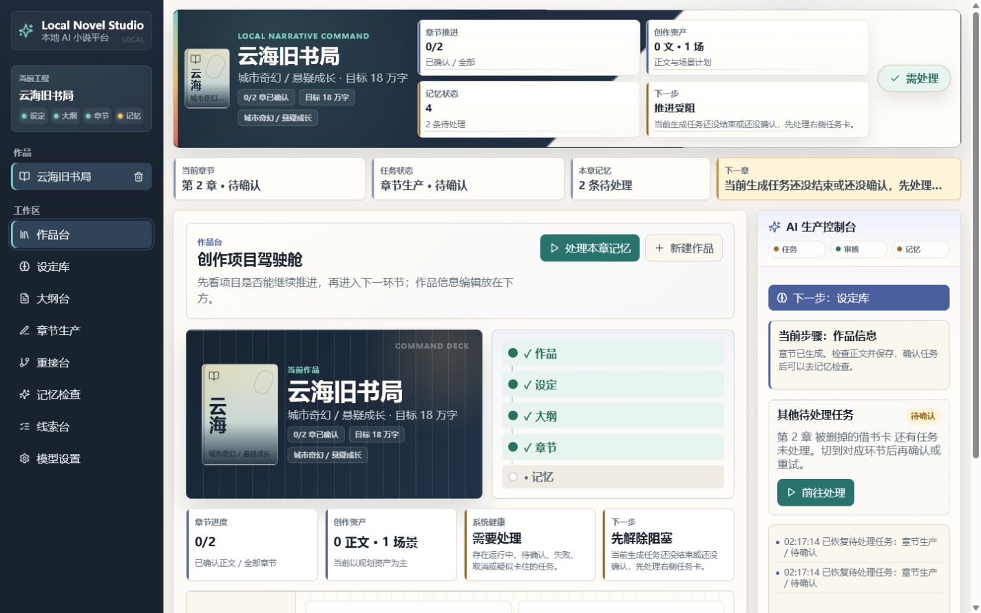Navigate to 重接台
981x613 pixels.
82,363
